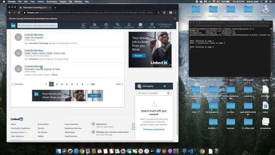Image resolution: width=275 pixels, height=155 pixels.
Task: Open Finder from the dock
Action: (58, 151)
